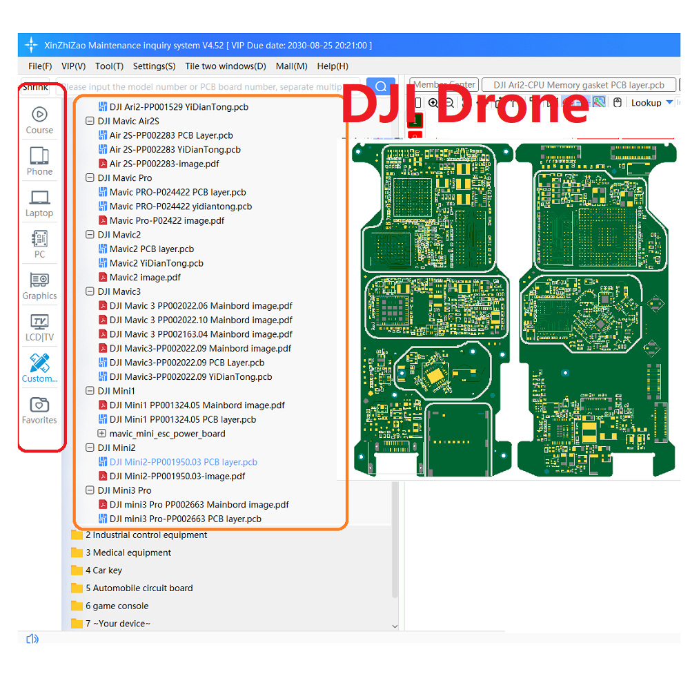Collapse the DJI Mavic Pro node
The width and height of the screenshot is (690, 692).
(90, 178)
